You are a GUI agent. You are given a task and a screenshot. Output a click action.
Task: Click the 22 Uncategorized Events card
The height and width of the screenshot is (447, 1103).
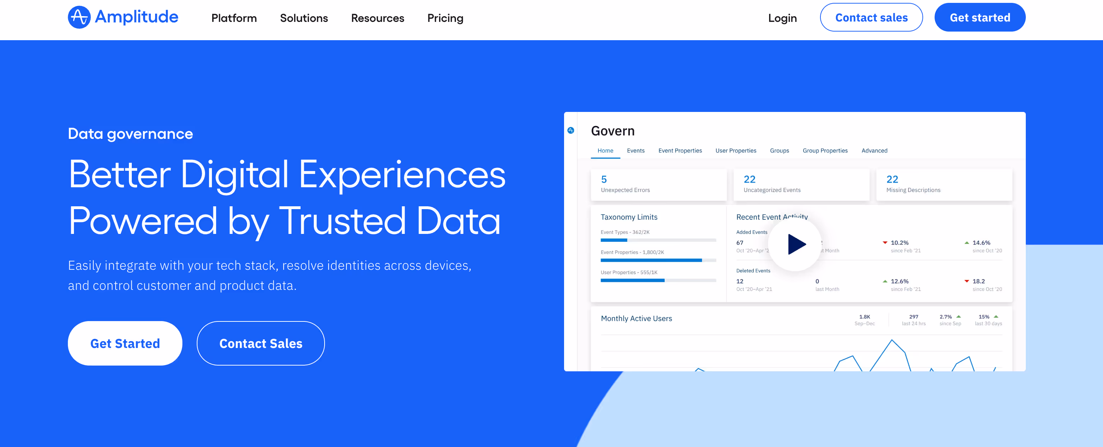pyautogui.click(x=801, y=185)
